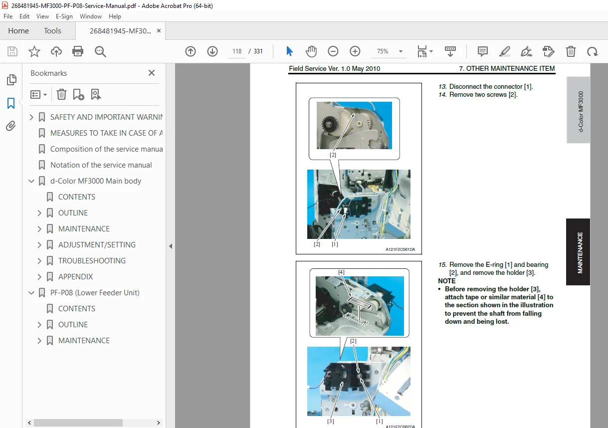Open the Find text magnifier tool

click(x=100, y=51)
